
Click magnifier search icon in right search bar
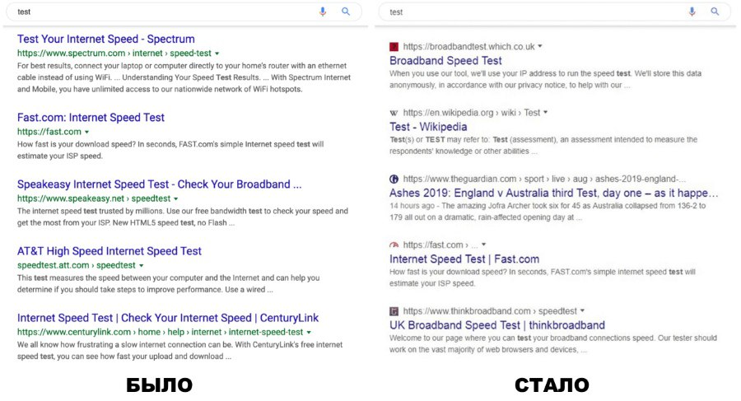click(715, 12)
